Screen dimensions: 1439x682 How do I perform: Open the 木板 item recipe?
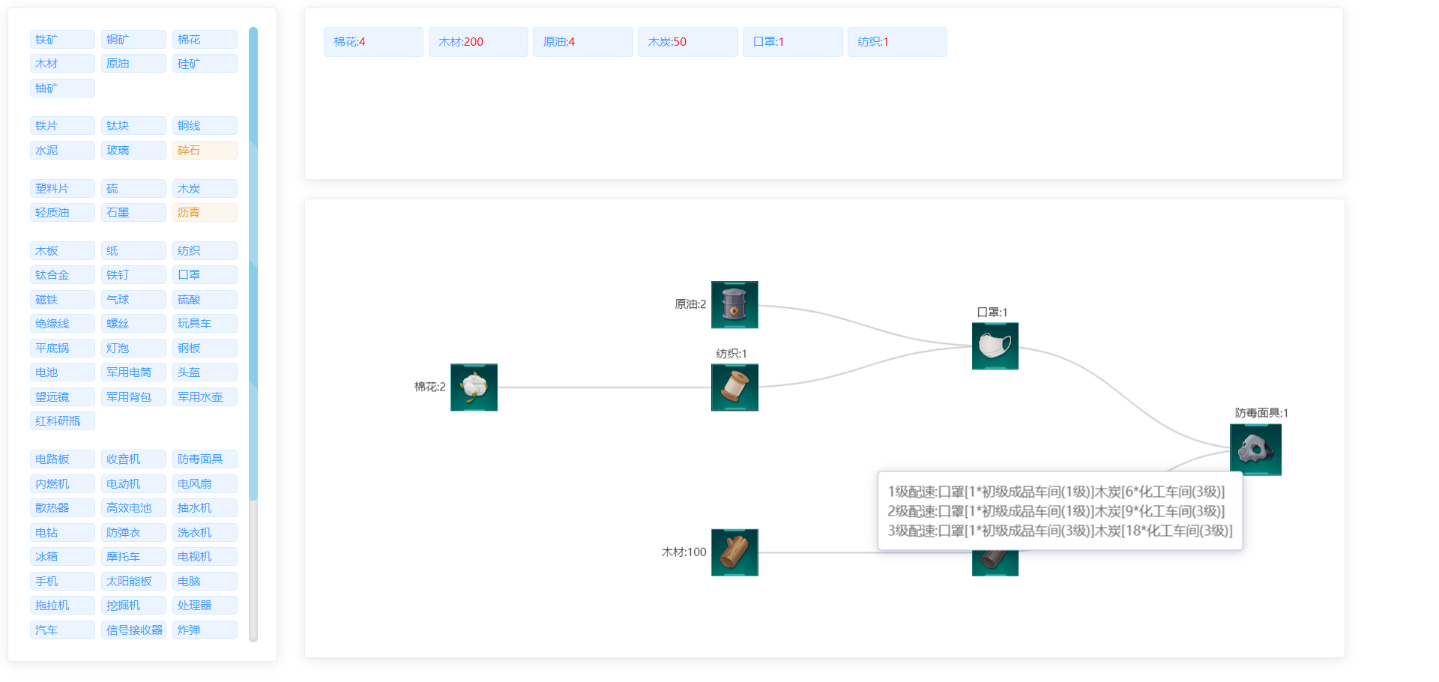pyautogui.click(x=63, y=251)
